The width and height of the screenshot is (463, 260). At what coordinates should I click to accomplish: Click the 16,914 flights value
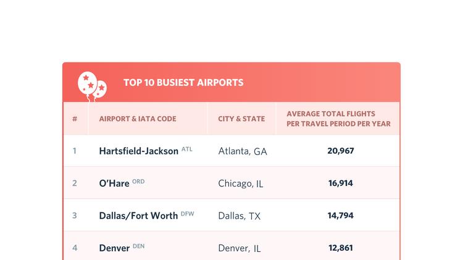click(x=340, y=183)
